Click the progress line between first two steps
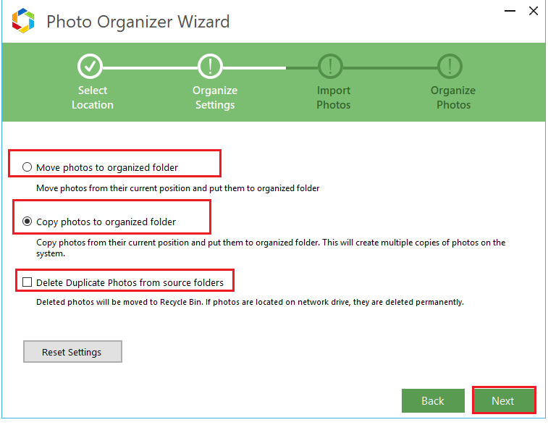This screenshot has width=548, height=425. 150,67
